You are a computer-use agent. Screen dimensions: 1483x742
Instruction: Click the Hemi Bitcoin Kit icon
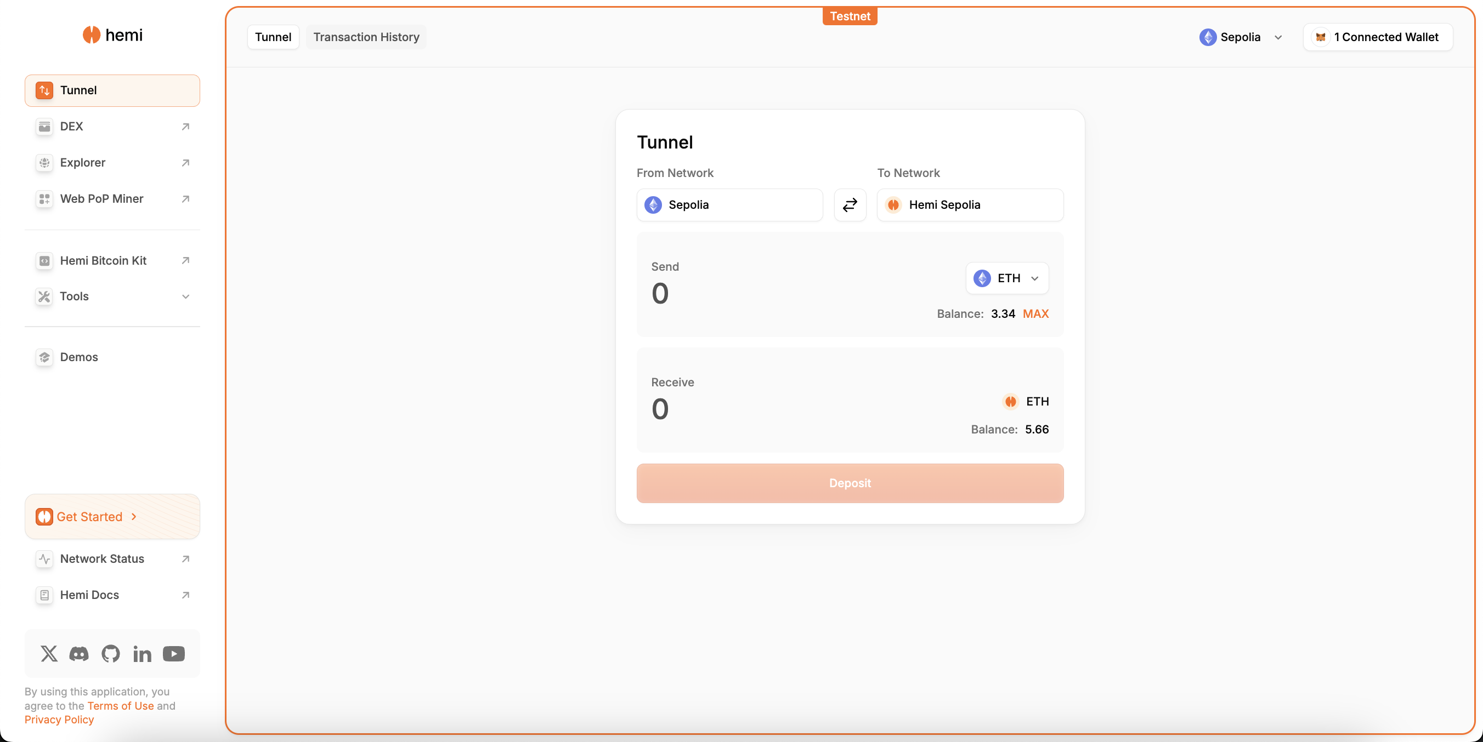coord(44,260)
